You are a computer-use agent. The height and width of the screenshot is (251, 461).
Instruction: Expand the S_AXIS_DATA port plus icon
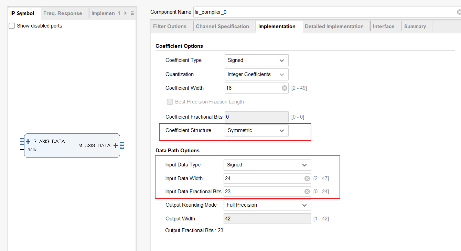coord(28,141)
